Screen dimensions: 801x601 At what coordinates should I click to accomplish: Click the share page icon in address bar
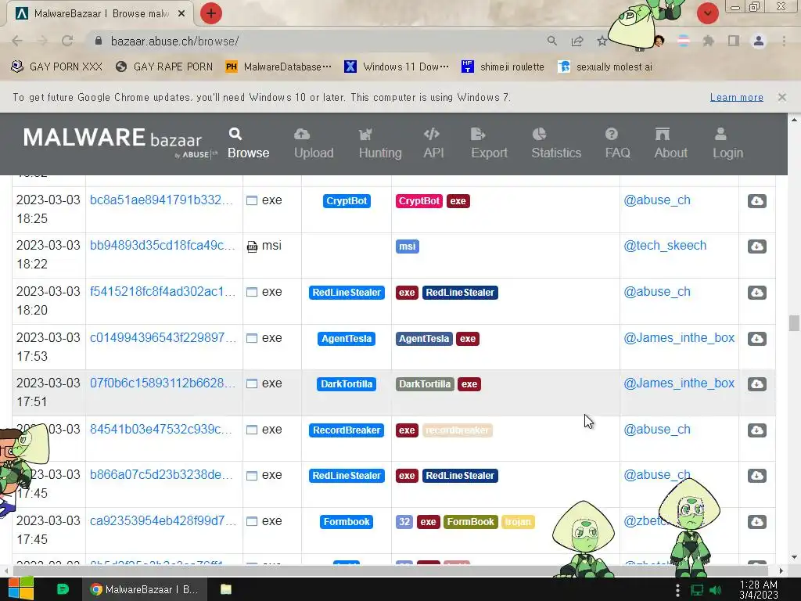(x=577, y=41)
